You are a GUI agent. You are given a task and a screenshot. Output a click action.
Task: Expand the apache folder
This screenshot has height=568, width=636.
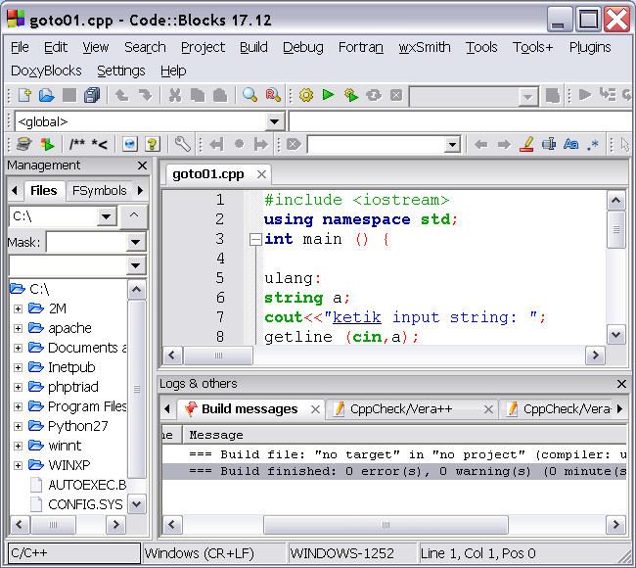point(18,328)
